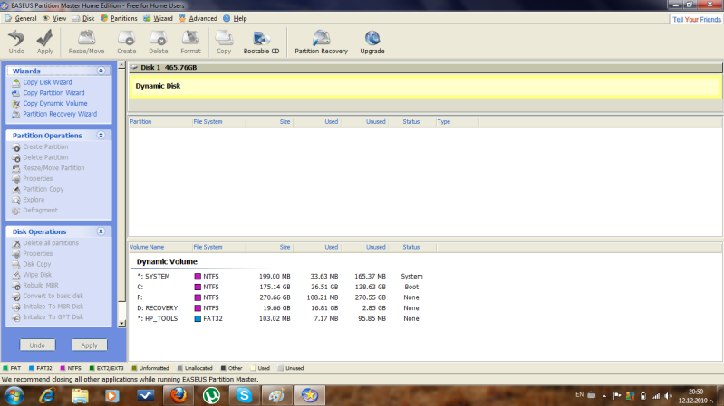Click the FAT32 swatch in HP_TOOLS row

tap(198, 318)
